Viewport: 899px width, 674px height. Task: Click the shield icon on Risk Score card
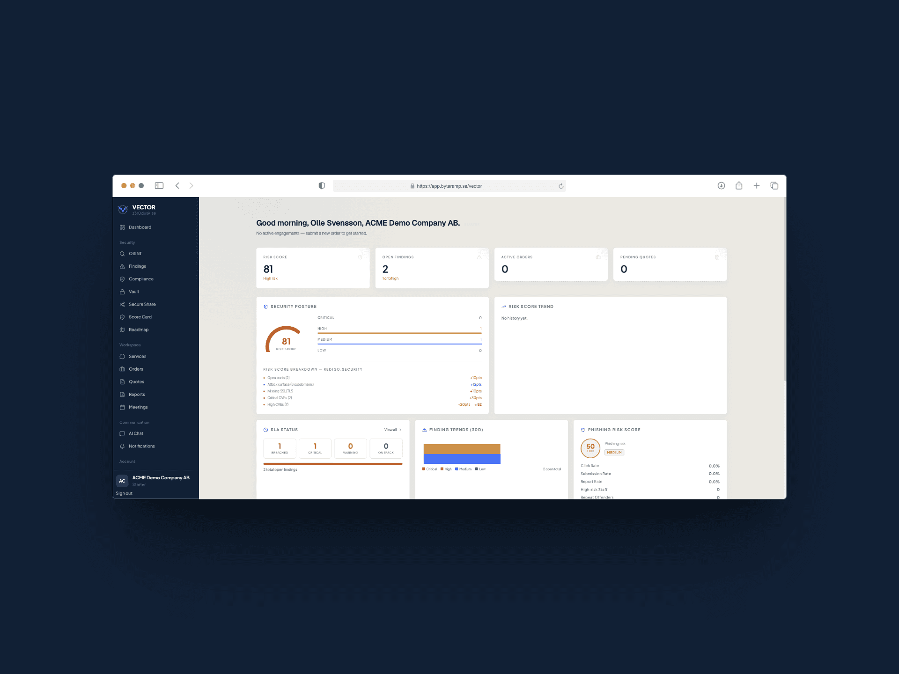click(x=360, y=257)
